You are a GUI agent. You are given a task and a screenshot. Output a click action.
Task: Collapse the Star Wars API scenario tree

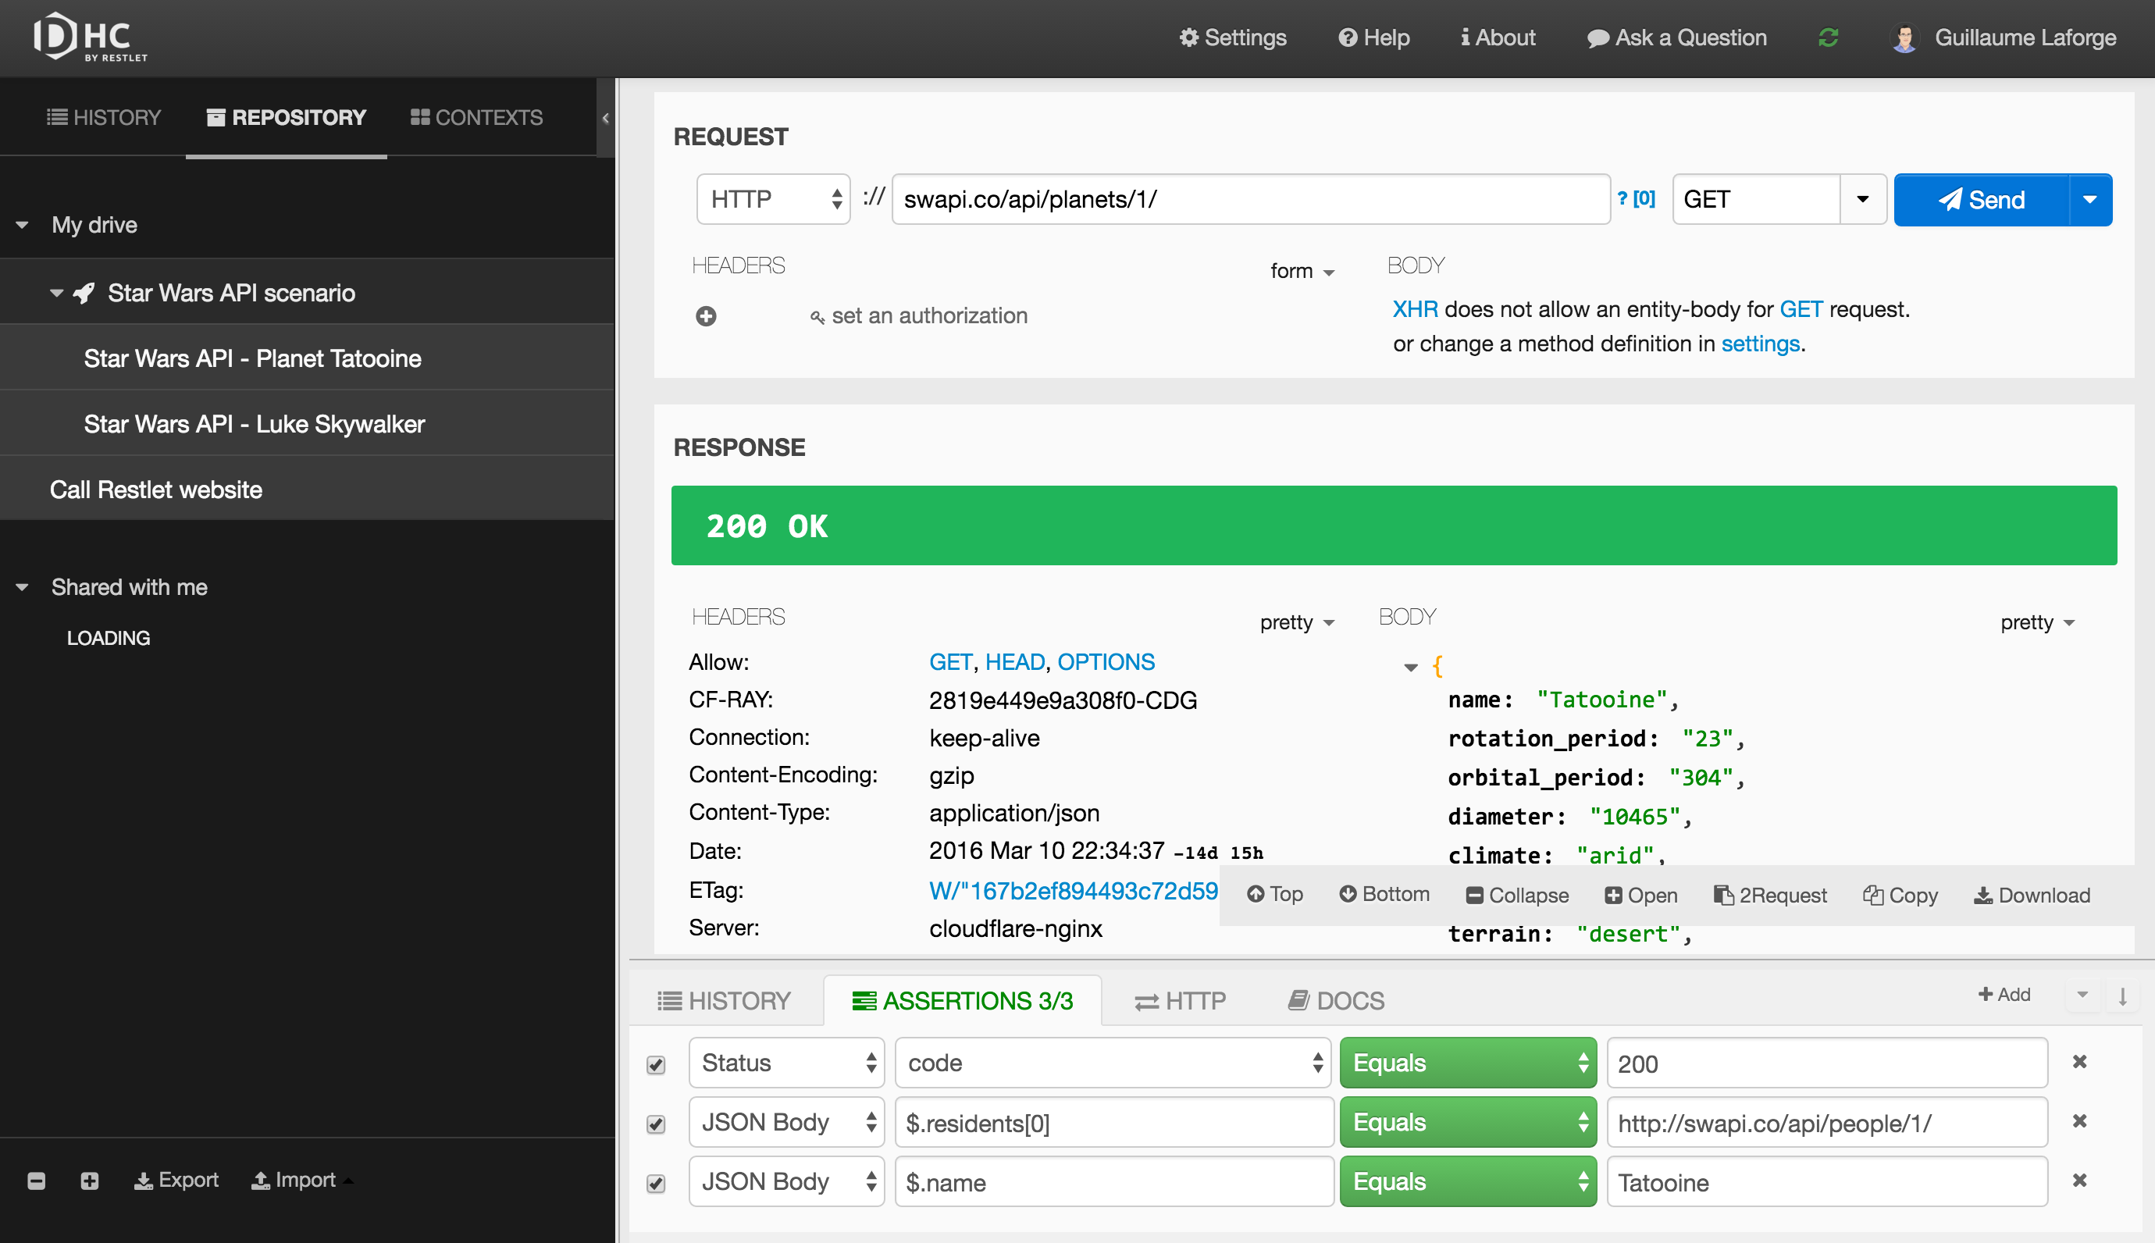[x=56, y=293]
